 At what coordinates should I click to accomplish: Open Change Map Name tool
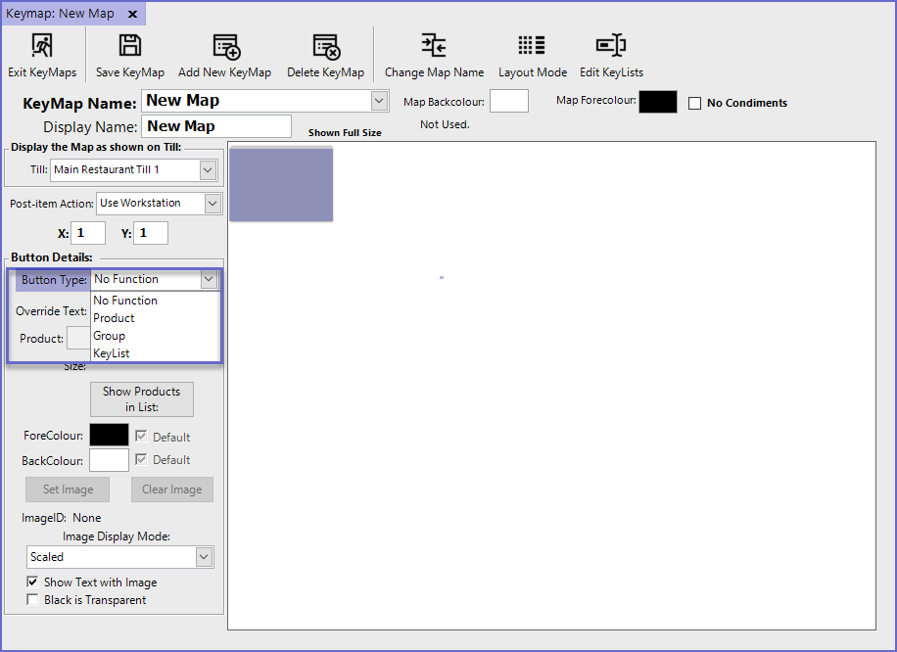[x=434, y=46]
